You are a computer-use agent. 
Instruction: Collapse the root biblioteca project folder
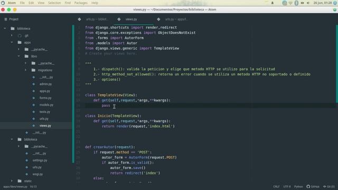pyautogui.click(x=5, y=28)
